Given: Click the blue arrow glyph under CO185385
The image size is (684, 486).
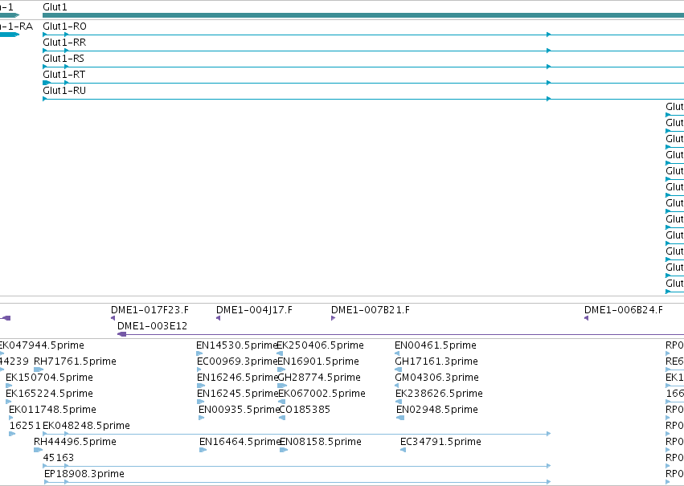Looking at the screenshot, I should (282, 418).
